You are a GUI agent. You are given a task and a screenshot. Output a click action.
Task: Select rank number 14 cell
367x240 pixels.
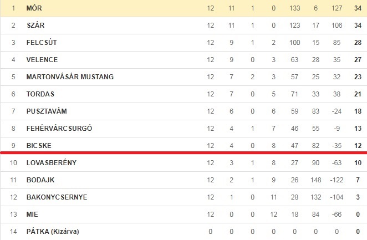pyautogui.click(x=13, y=232)
